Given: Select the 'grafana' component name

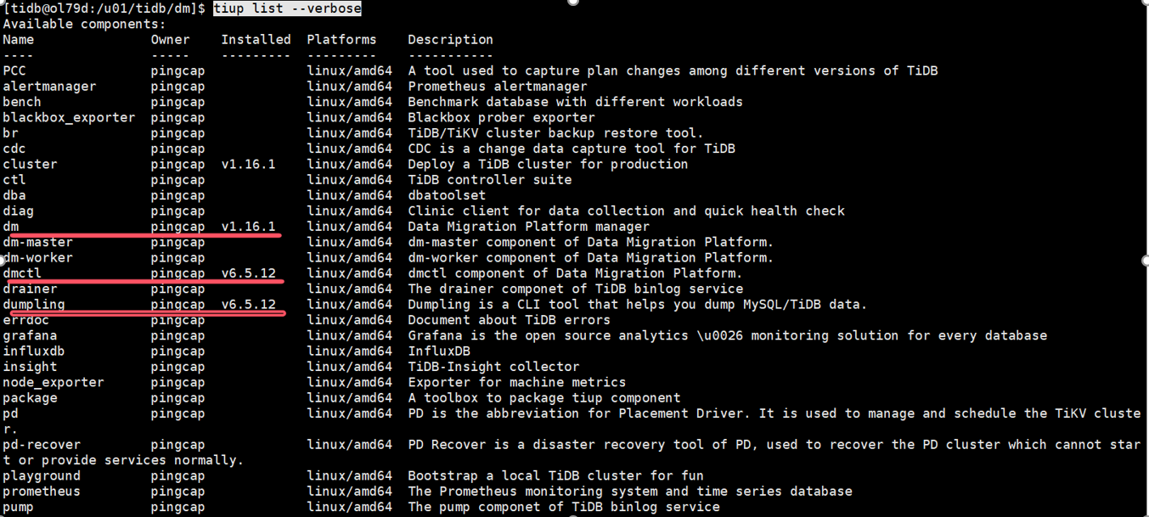Looking at the screenshot, I should [x=30, y=336].
